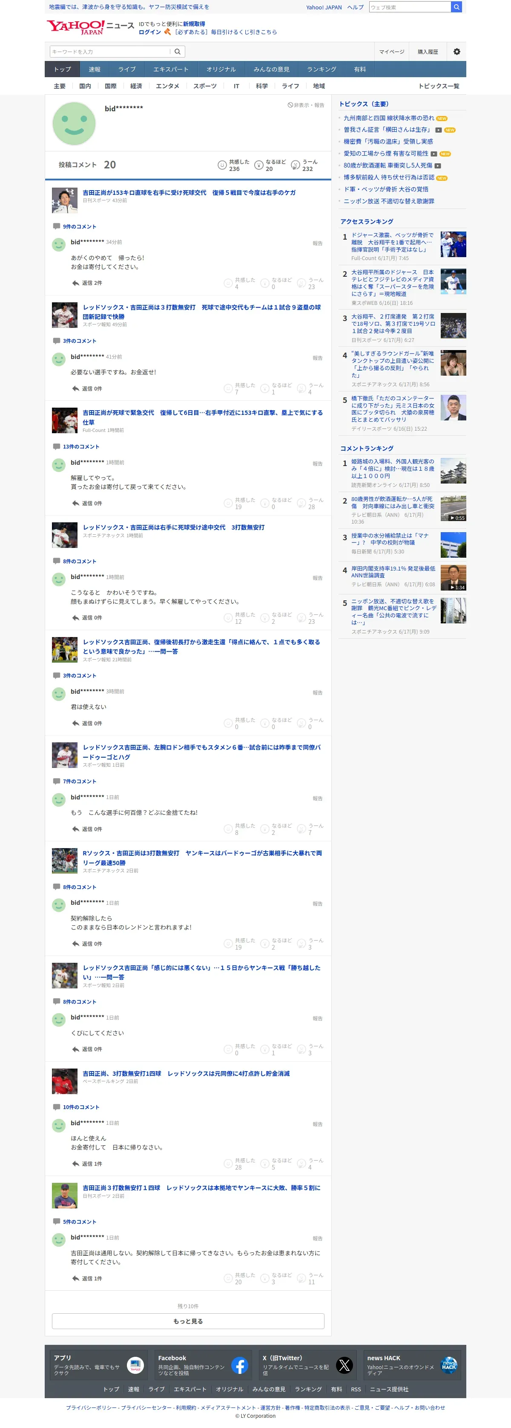Select the エンタメ category
The height and width of the screenshot is (1428, 511).
[x=167, y=86]
